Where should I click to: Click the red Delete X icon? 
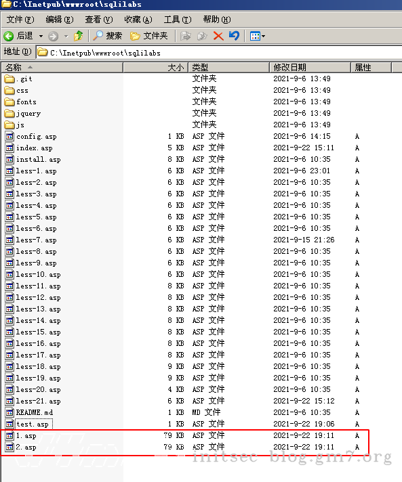[218, 36]
